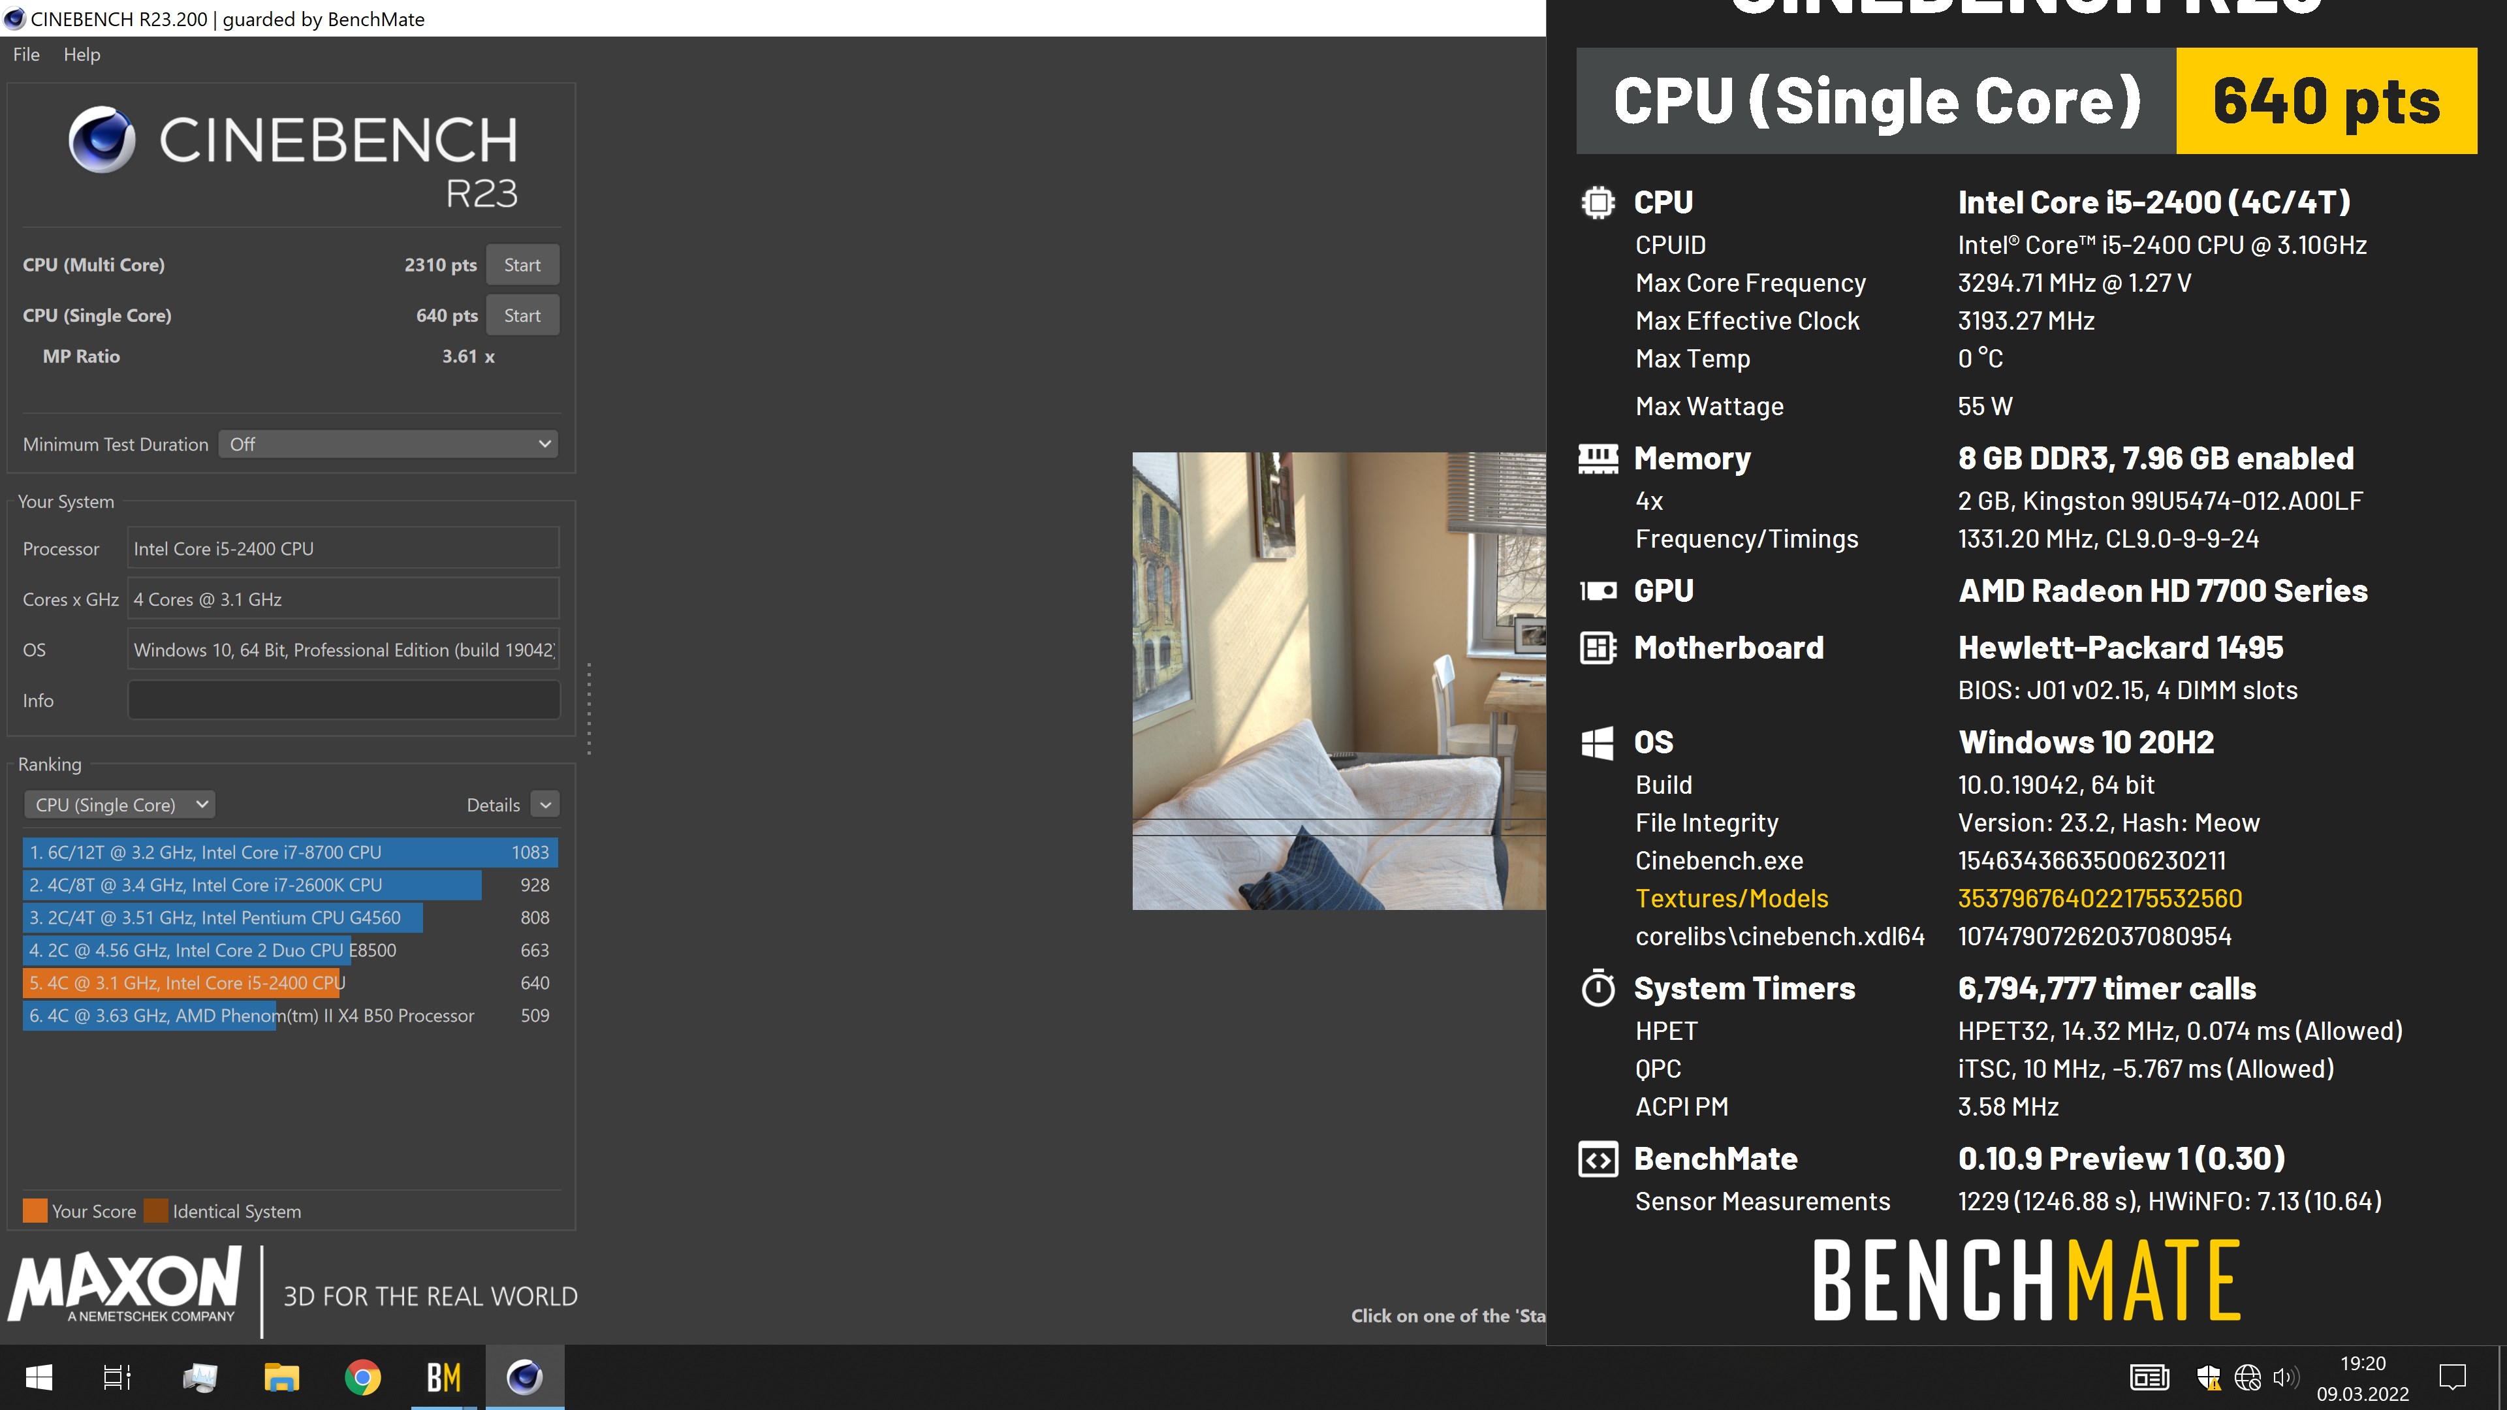Launch Google Chrome from the taskbar
The width and height of the screenshot is (2507, 1410).
coord(362,1377)
